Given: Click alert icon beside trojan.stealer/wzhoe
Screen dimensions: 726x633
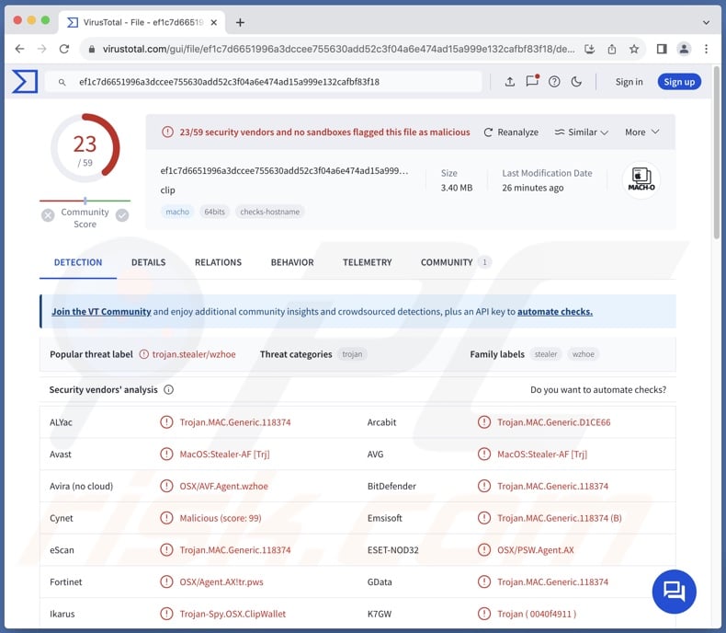Looking at the screenshot, I should tap(144, 354).
